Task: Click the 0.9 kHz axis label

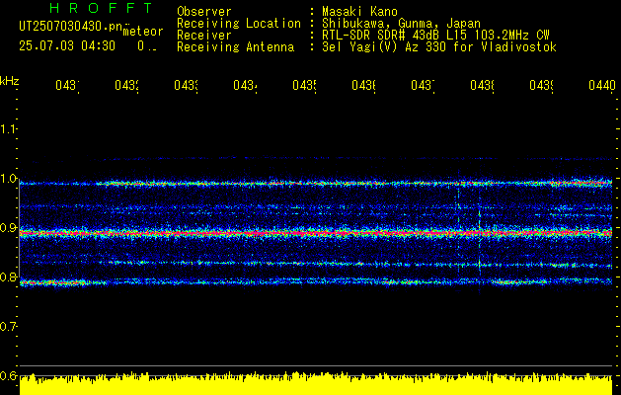Action: (8, 227)
